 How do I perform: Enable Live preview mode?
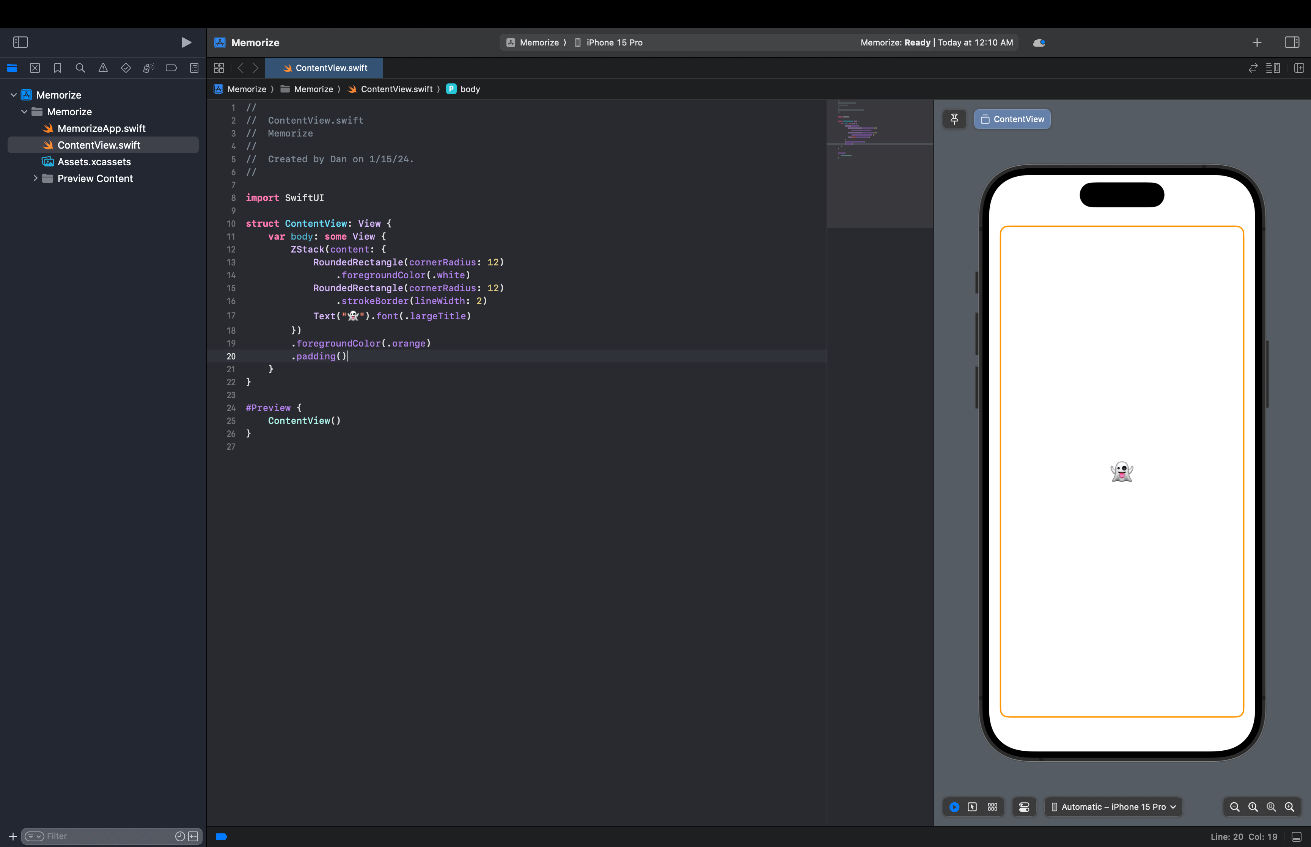(x=954, y=807)
